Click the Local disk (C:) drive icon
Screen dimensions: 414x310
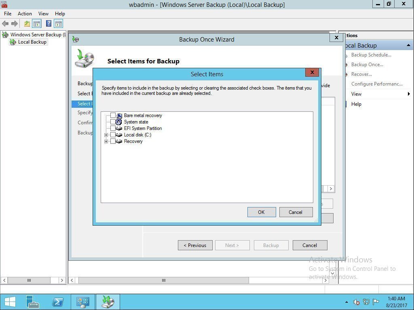point(119,135)
